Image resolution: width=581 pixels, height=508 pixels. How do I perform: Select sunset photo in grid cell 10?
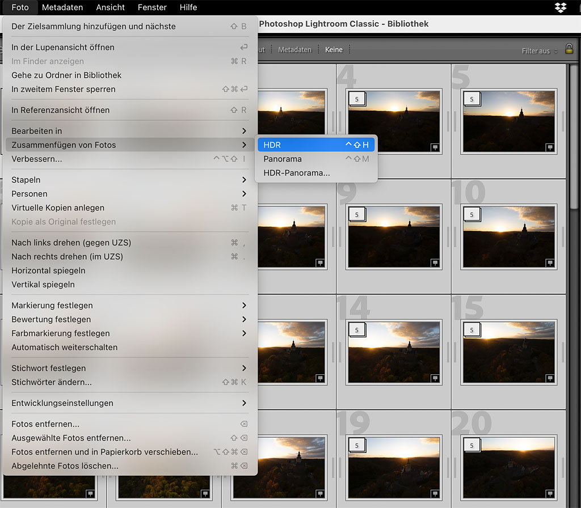click(x=509, y=237)
